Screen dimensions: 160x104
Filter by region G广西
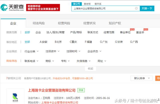point(134,42)
